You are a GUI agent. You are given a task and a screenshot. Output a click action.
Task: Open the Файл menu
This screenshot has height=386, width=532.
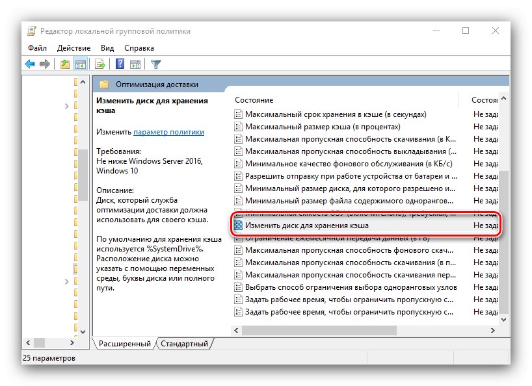[37, 48]
